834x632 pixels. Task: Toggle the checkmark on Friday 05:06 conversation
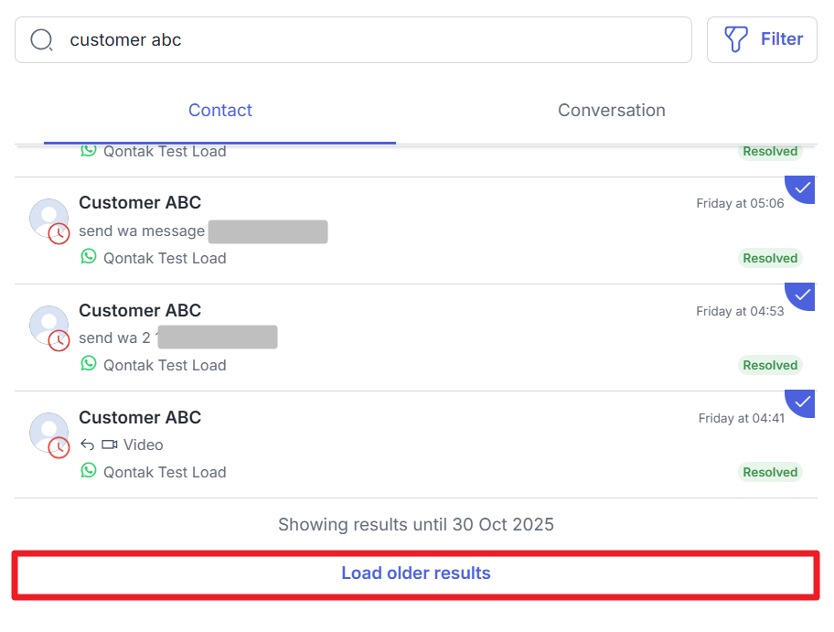tap(803, 187)
